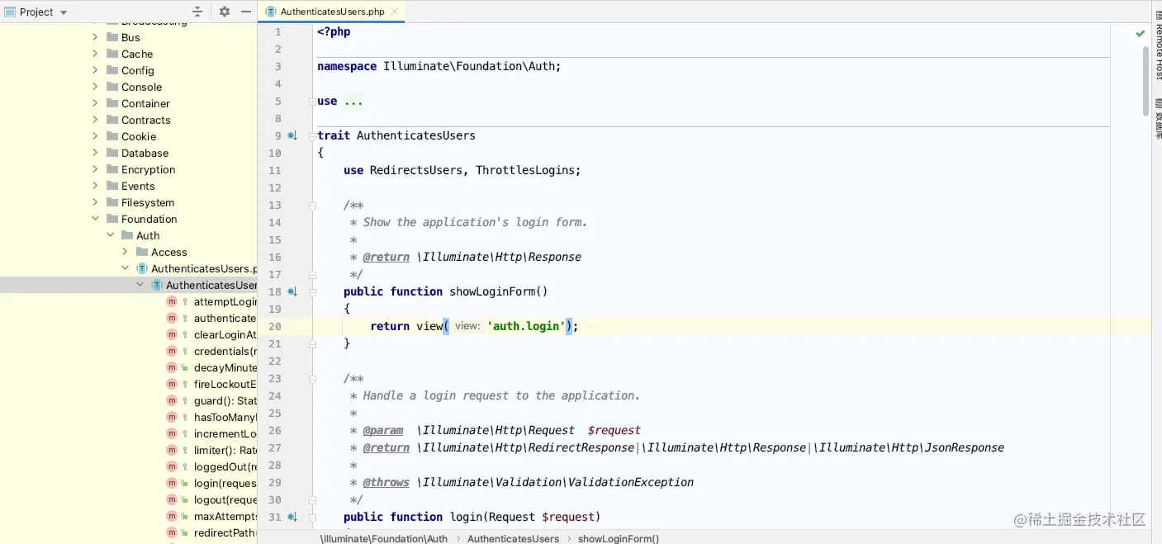Click the method icon beside redirectPath
This screenshot has width=1162, height=544.
click(172, 532)
